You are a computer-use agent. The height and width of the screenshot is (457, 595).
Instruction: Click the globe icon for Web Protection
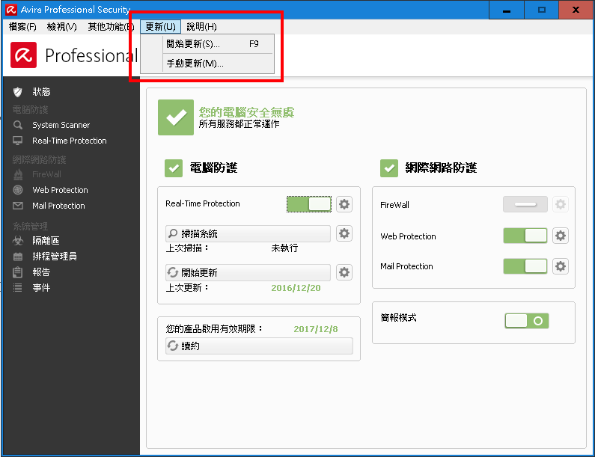coord(17,190)
